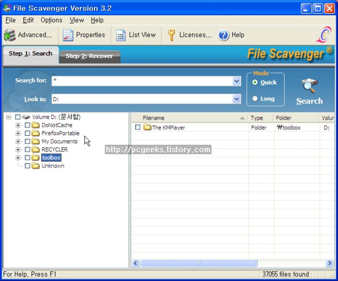
Task: Check the toolbox folder checkbox
Action: pos(27,157)
